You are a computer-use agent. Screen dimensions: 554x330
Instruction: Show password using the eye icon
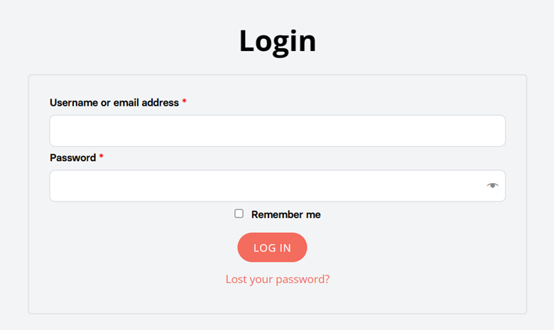(x=492, y=185)
